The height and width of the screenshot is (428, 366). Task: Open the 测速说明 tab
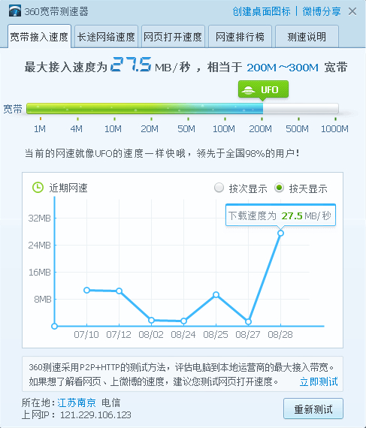tap(307, 37)
